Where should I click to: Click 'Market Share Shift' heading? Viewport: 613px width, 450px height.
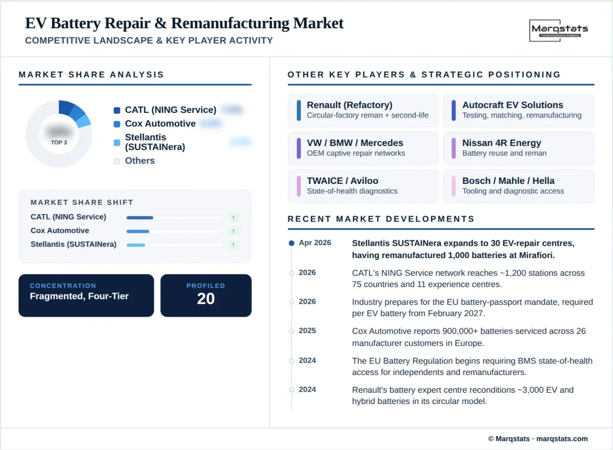[82, 203]
